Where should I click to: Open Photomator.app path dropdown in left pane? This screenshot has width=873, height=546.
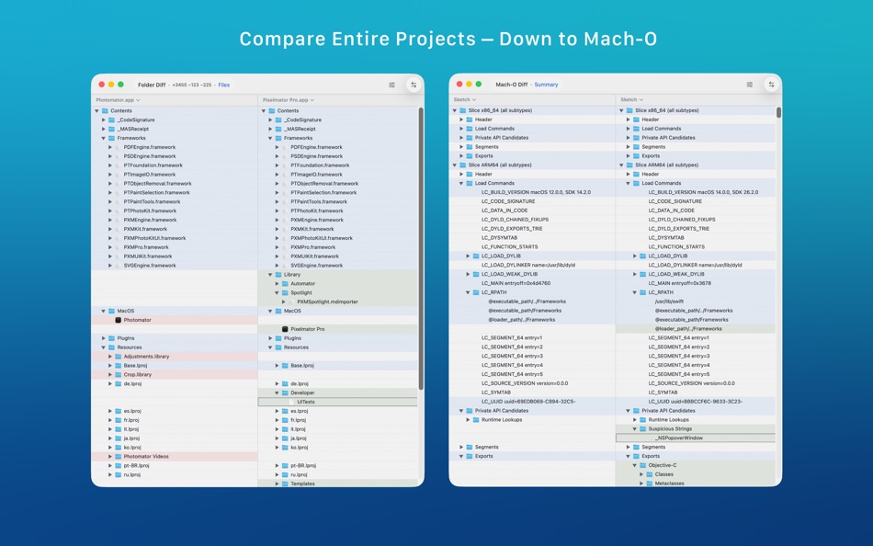tap(118, 100)
